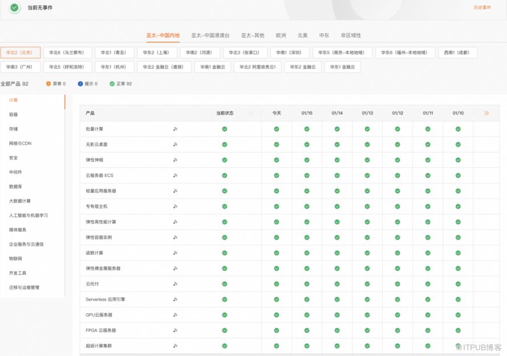Show later dates with double-arrow icon
Image resolution: width=507 pixels, height=356 pixels.
click(x=486, y=113)
